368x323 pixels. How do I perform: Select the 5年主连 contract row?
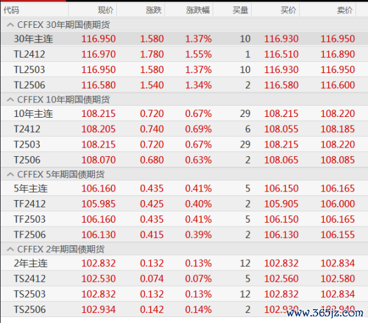[185, 189]
